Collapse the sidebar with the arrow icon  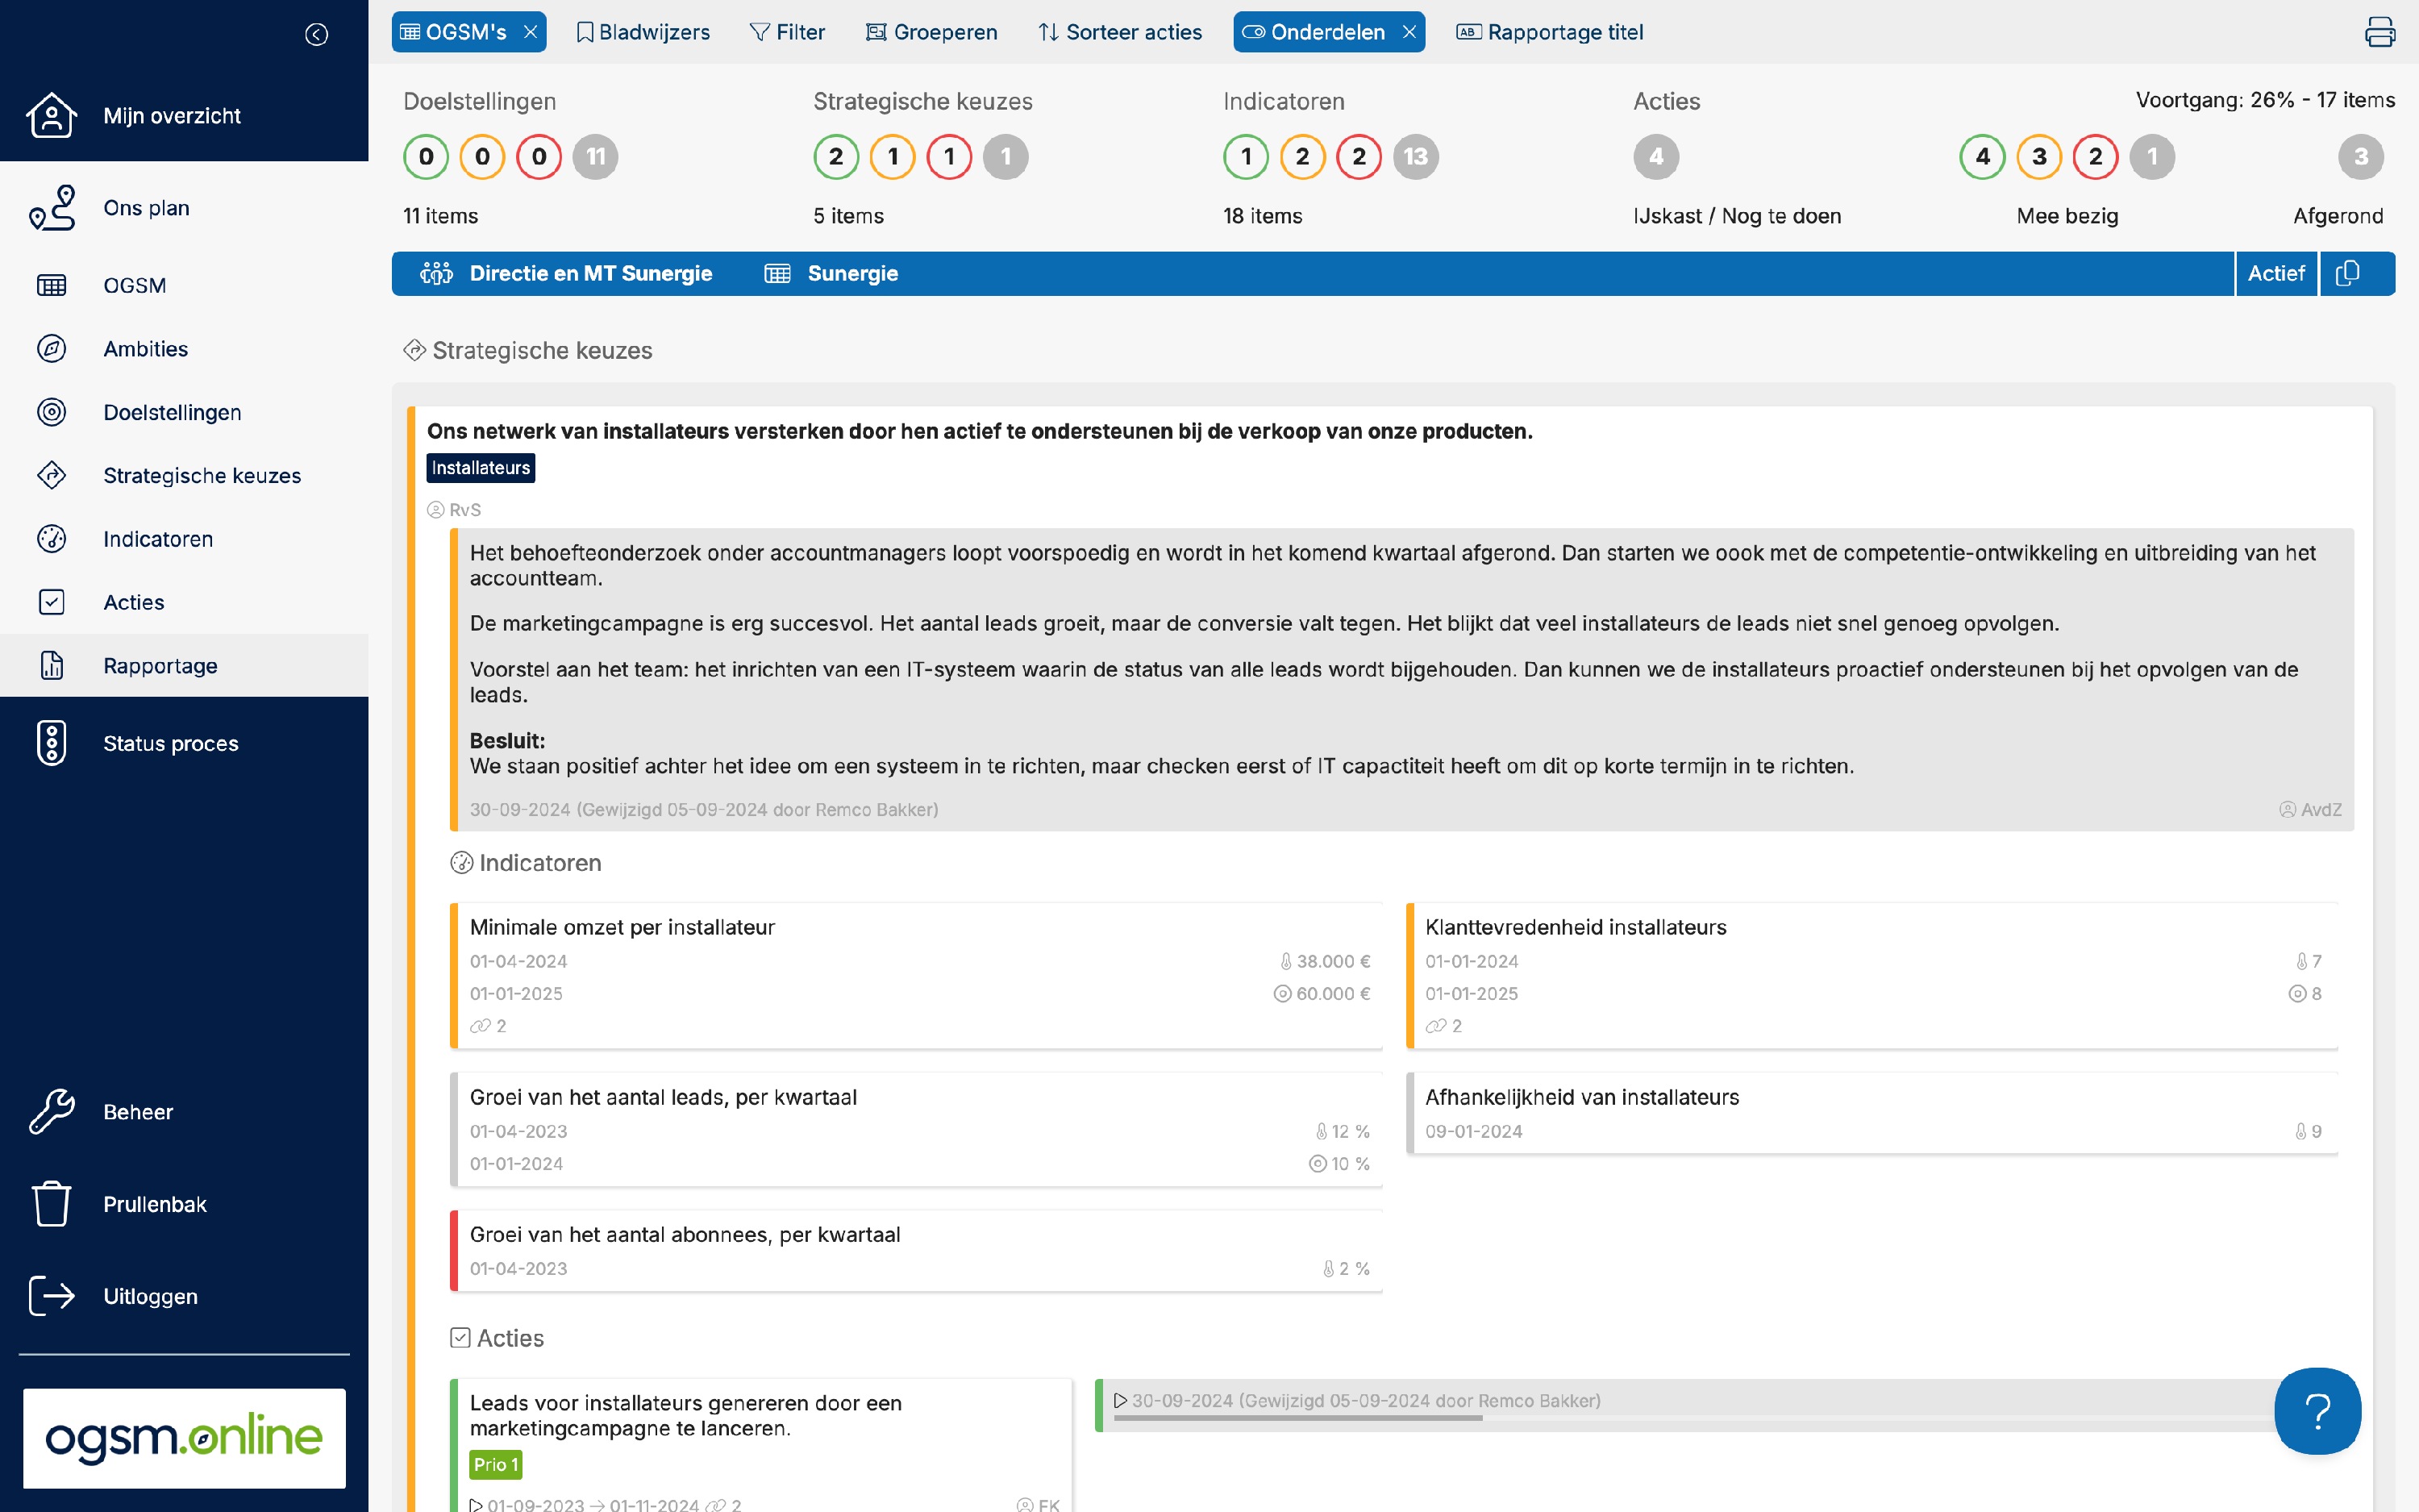point(316,35)
